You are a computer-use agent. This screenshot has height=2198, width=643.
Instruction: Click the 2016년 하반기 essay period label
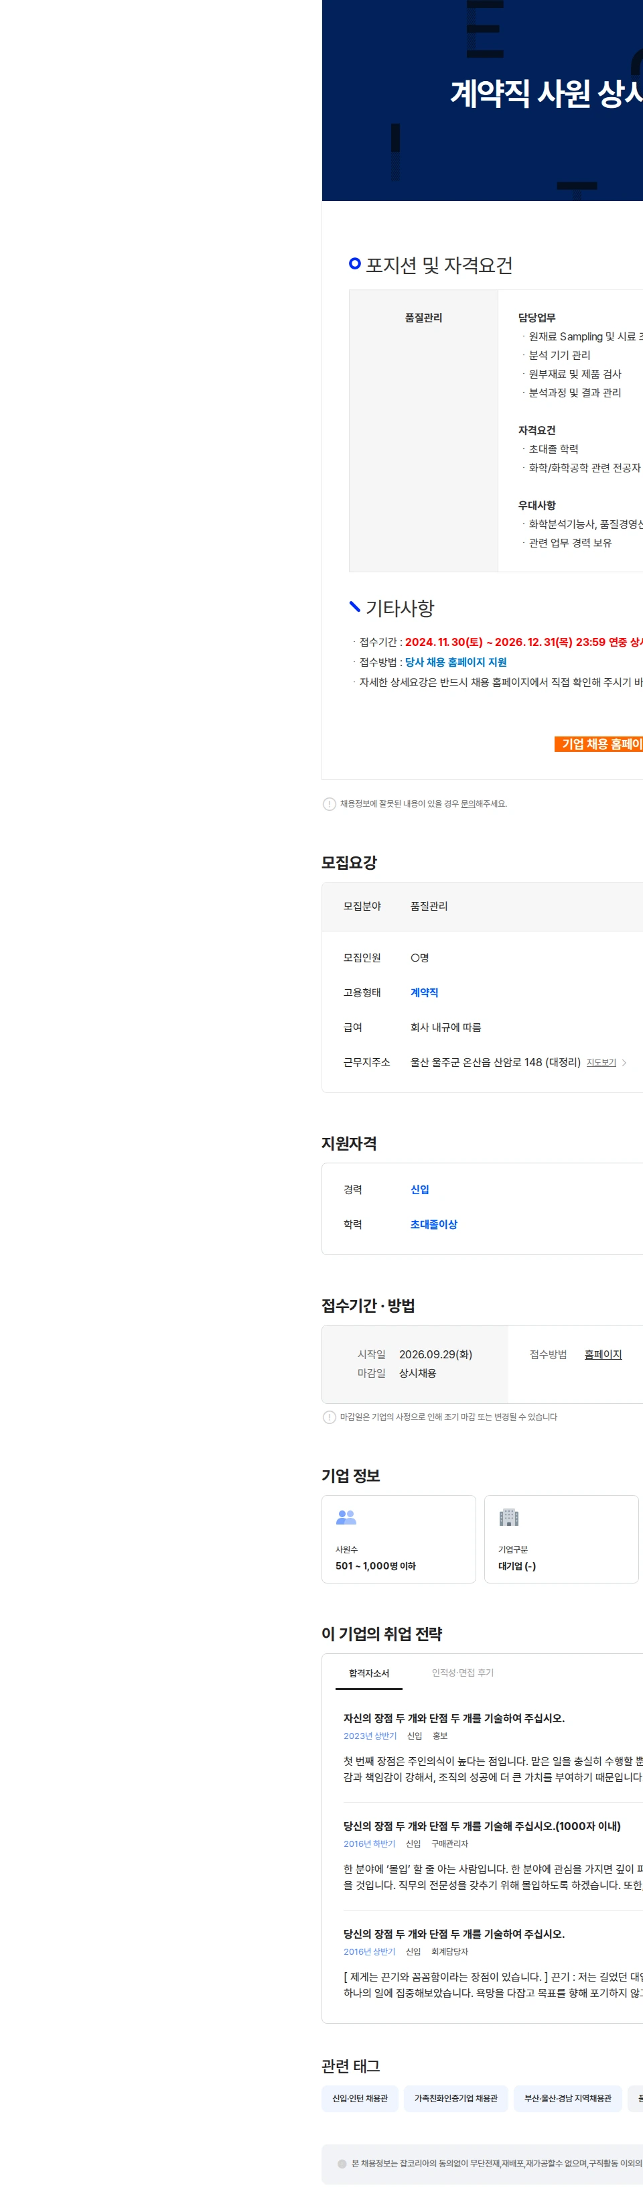click(369, 1843)
